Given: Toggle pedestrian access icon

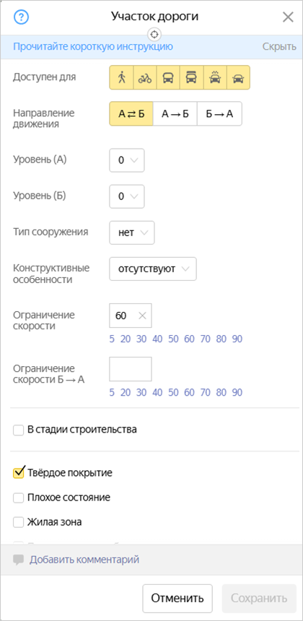Looking at the screenshot, I should coord(121,78).
